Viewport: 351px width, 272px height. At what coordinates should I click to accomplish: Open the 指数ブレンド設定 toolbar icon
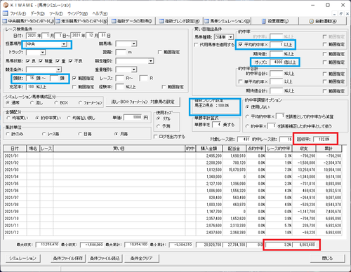tap(161, 21)
